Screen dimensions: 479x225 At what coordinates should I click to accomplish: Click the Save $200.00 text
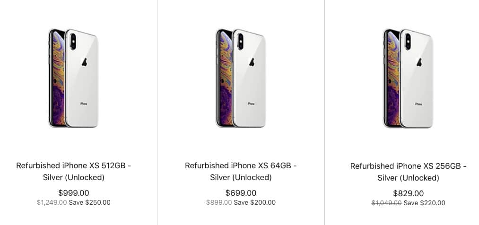point(254,202)
